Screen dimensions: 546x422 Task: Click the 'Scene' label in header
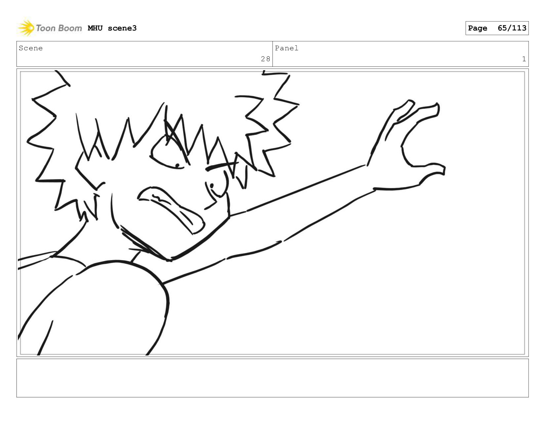(31, 48)
